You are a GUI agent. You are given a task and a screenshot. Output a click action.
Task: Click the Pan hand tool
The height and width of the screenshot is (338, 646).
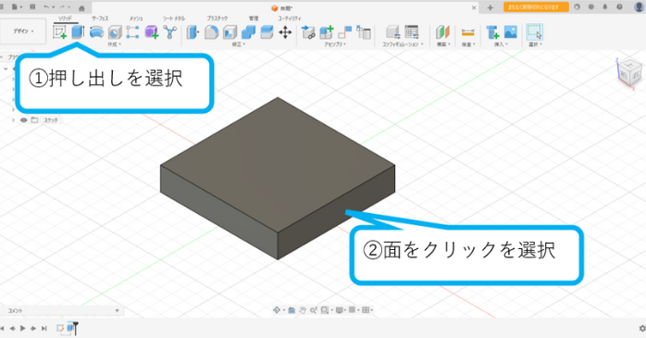coord(303,310)
